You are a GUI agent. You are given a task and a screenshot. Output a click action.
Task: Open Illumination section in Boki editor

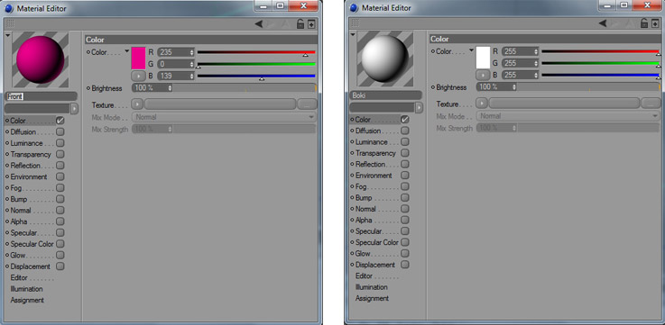(372, 287)
